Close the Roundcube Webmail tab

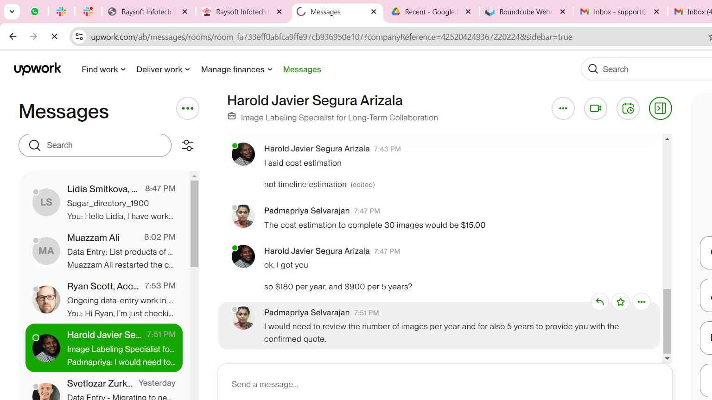click(x=563, y=12)
